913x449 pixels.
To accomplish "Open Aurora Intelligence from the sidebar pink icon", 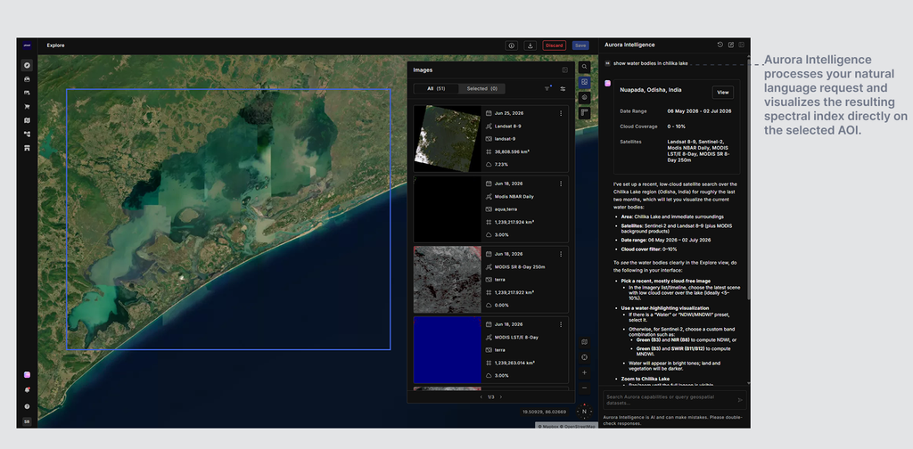I will (27, 375).
